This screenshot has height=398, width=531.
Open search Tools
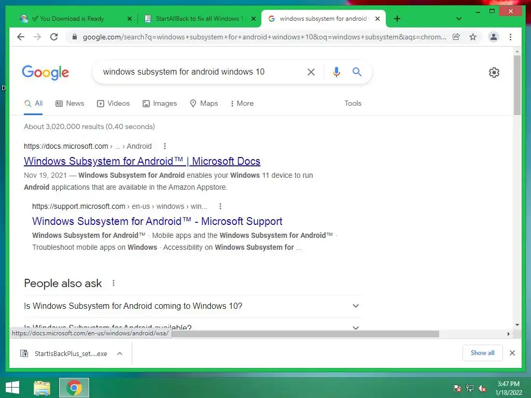(353, 104)
